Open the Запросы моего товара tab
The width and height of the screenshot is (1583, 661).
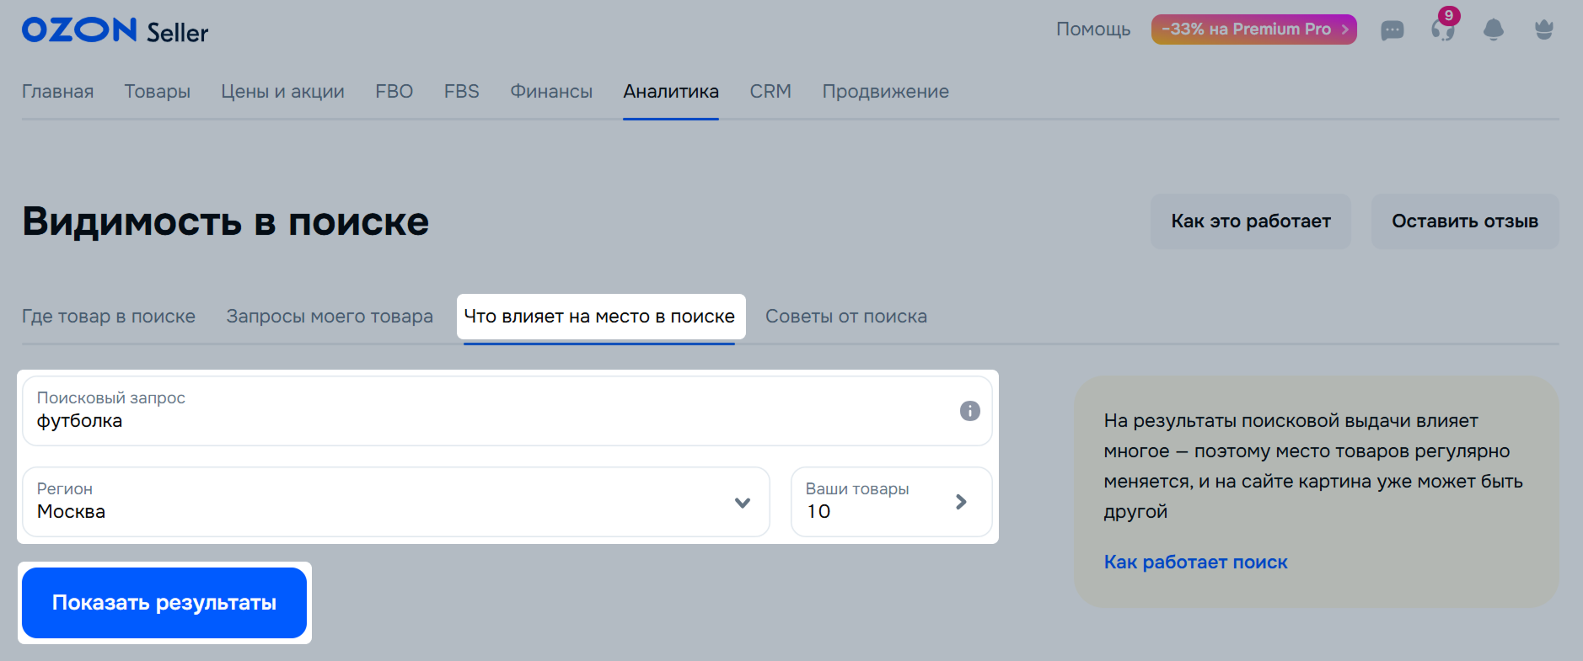click(x=330, y=317)
